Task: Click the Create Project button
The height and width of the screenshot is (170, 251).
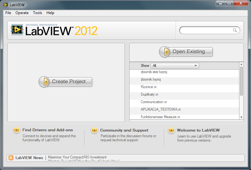Action: (x=65, y=82)
